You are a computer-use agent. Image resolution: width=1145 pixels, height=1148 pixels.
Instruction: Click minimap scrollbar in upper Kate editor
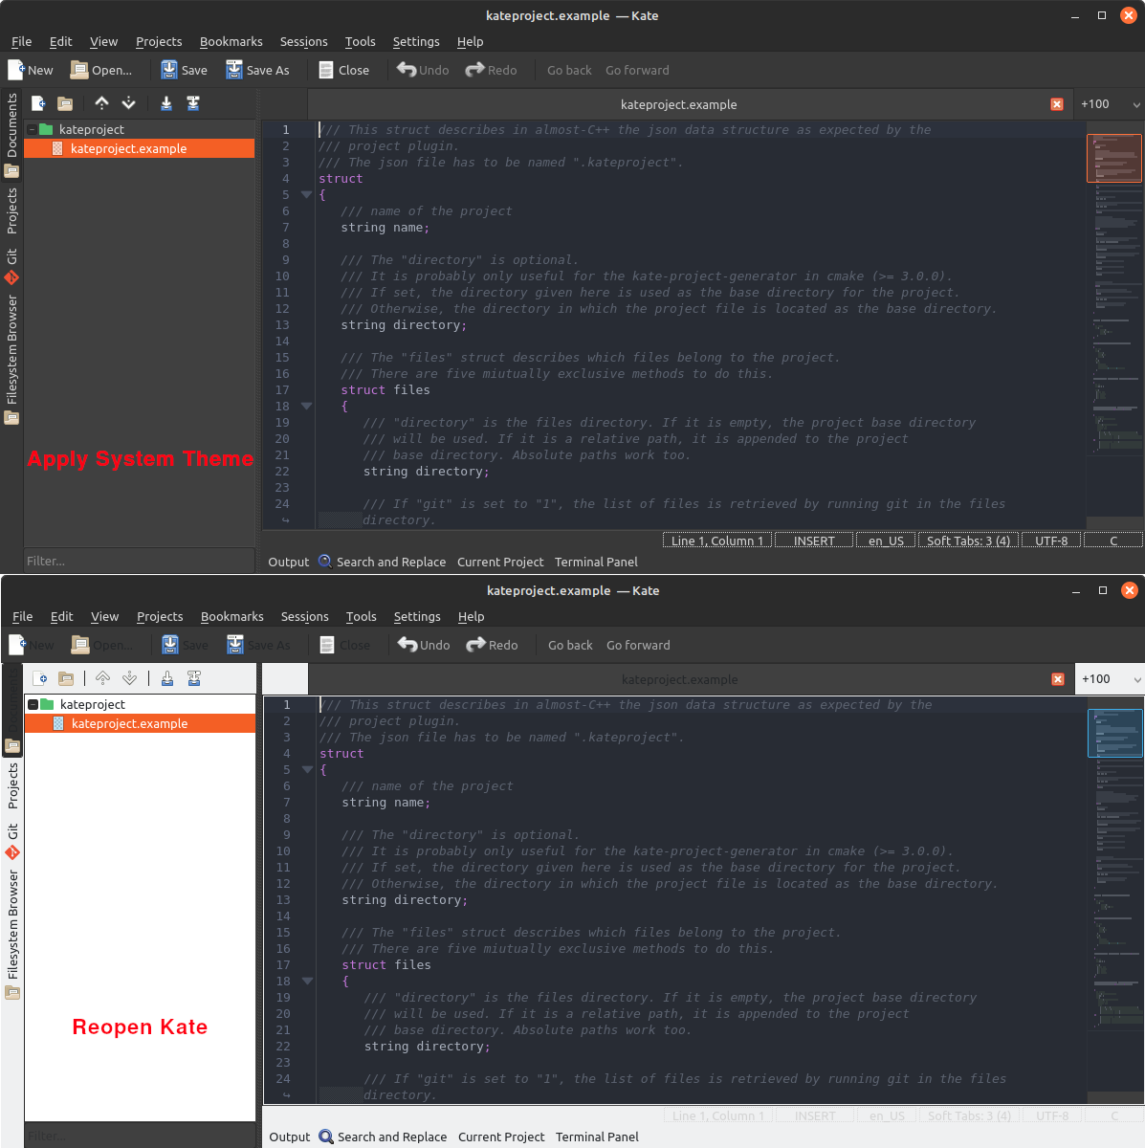click(1114, 323)
